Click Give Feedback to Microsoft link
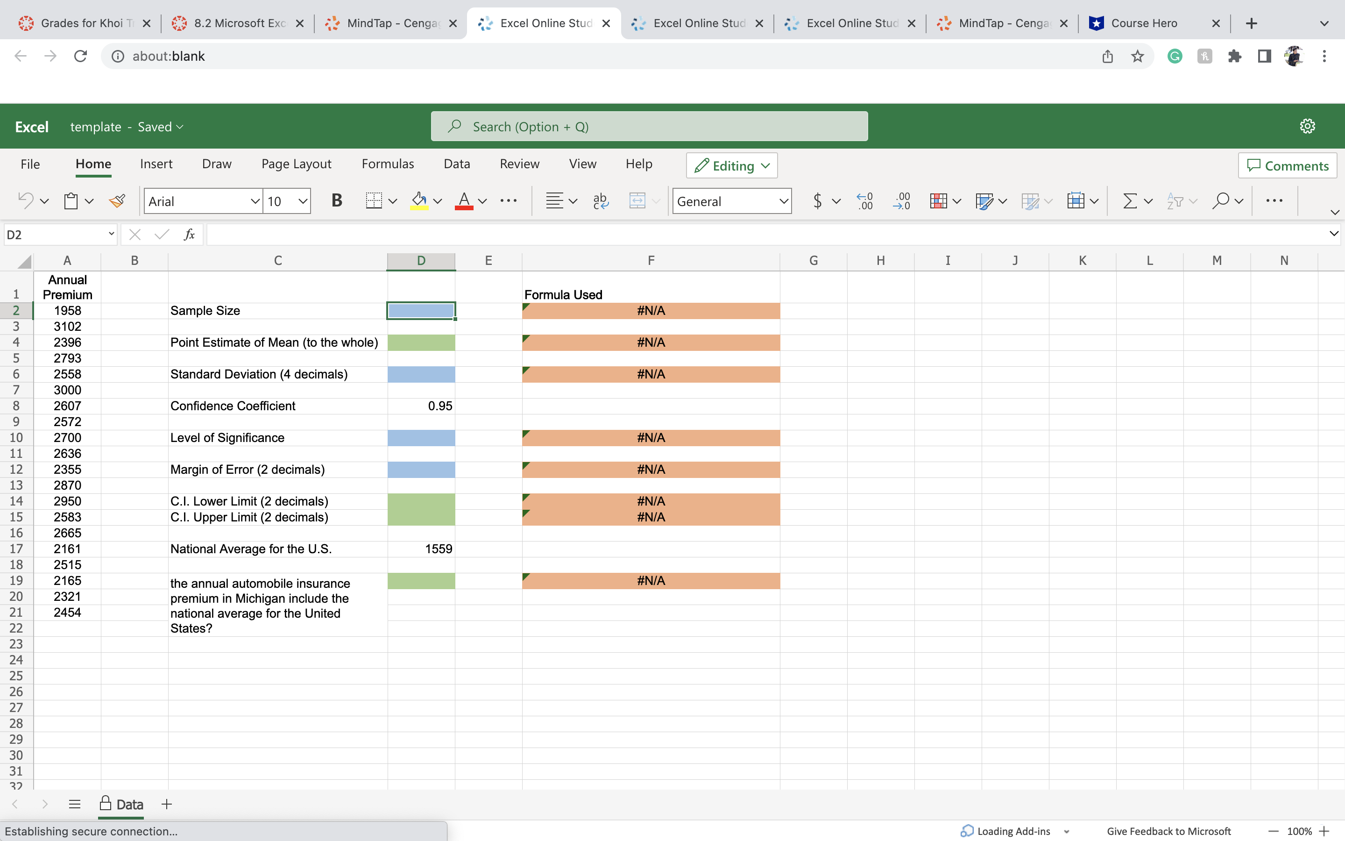This screenshot has width=1345, height=841. pos(1168,831)
